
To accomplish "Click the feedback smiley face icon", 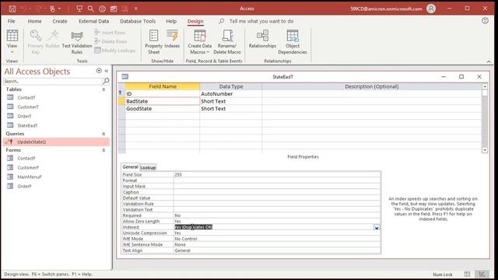I will coord(485,21).
